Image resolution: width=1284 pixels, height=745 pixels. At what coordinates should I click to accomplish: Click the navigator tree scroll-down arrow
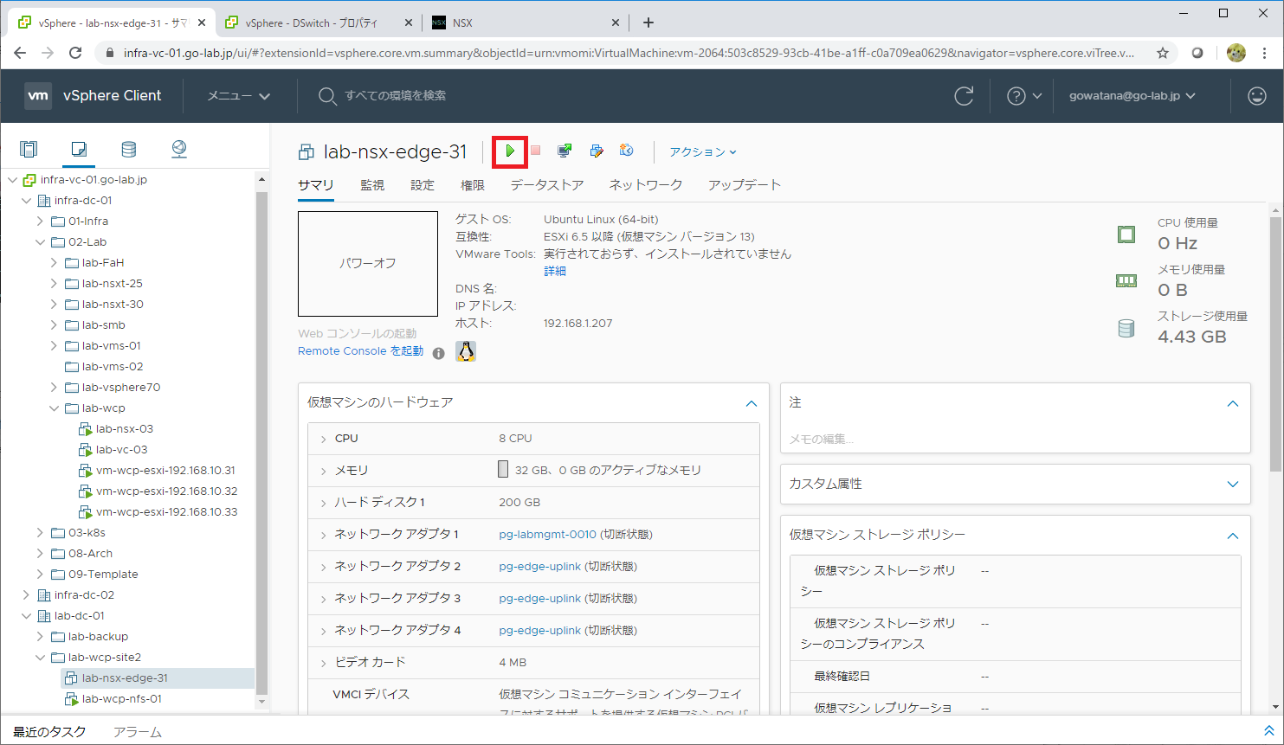(262, 702)
